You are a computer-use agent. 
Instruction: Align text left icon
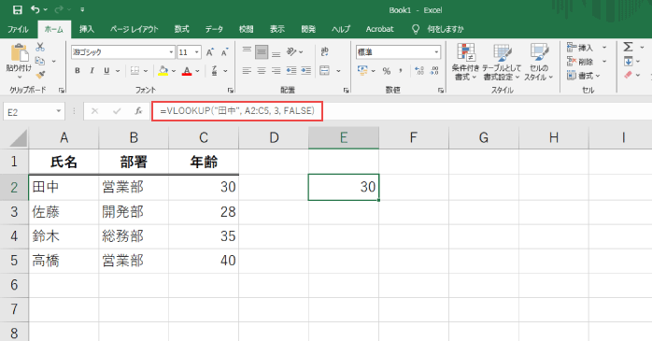coord(247,71)
